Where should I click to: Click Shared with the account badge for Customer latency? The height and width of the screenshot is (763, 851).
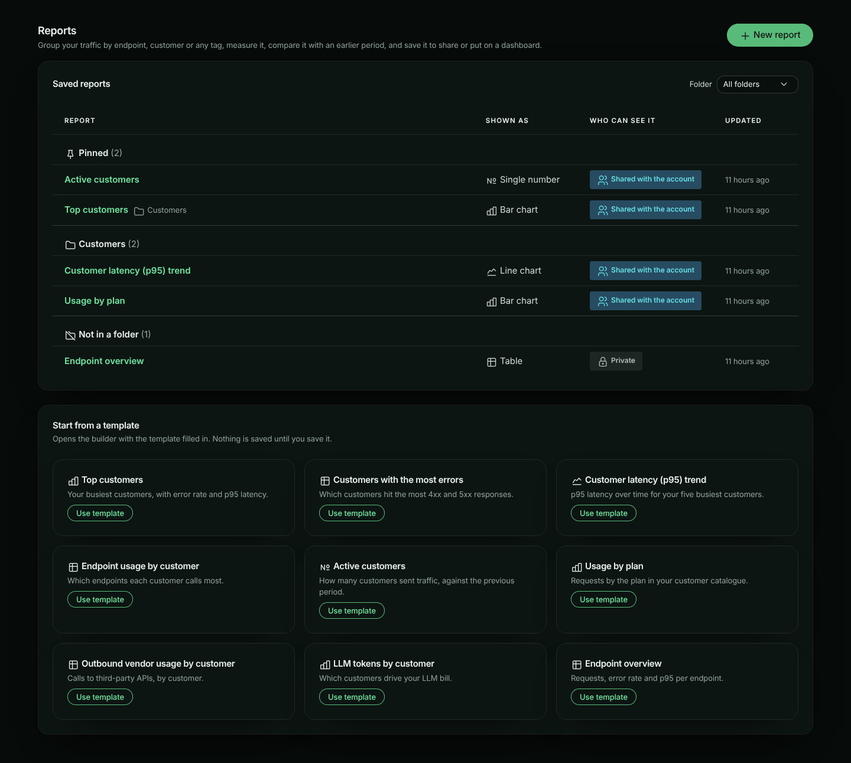point(645,271)
